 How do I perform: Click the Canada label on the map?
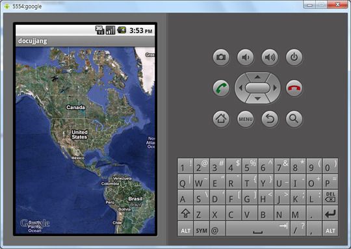point(75,107)
